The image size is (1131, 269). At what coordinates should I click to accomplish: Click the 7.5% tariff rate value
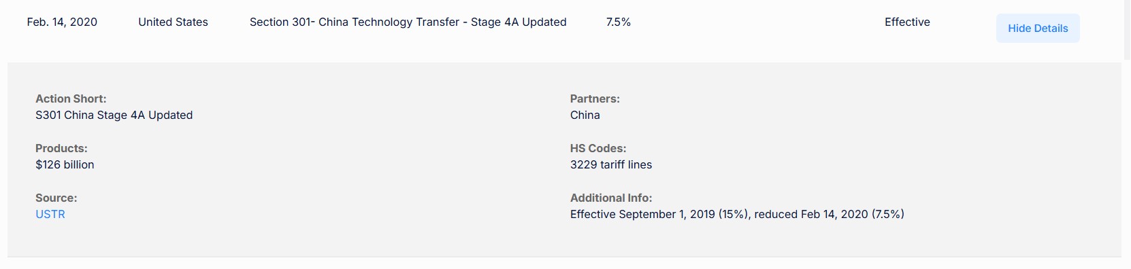(618, 22)
